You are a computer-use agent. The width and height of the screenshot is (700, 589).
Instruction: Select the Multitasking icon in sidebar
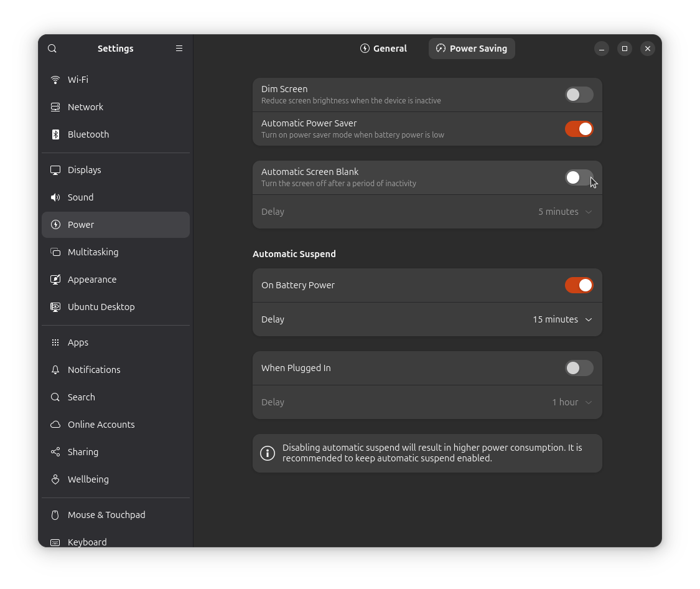click(55, 252)
